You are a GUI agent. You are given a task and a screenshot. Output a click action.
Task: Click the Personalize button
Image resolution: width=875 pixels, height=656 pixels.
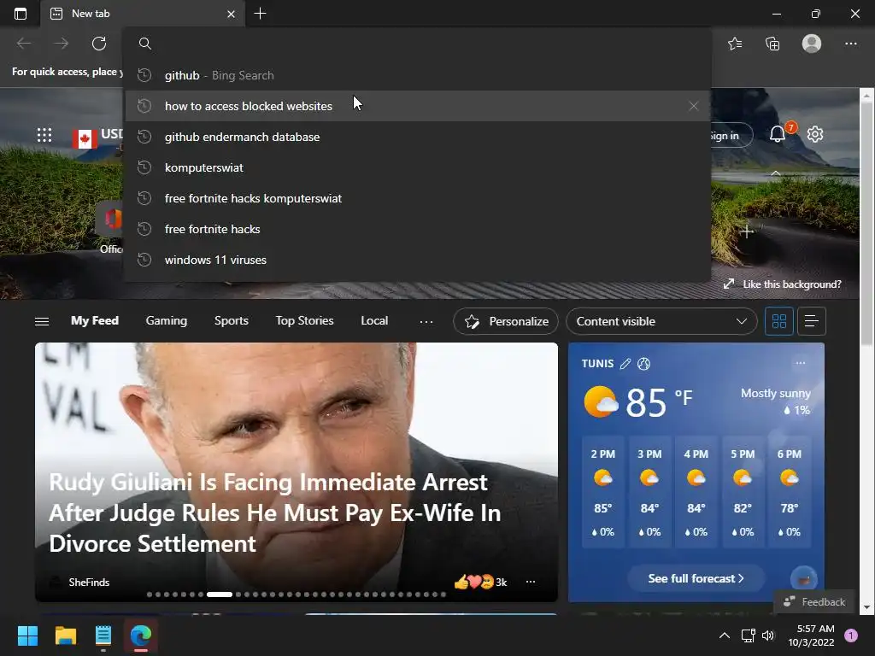tap(506, 321)
